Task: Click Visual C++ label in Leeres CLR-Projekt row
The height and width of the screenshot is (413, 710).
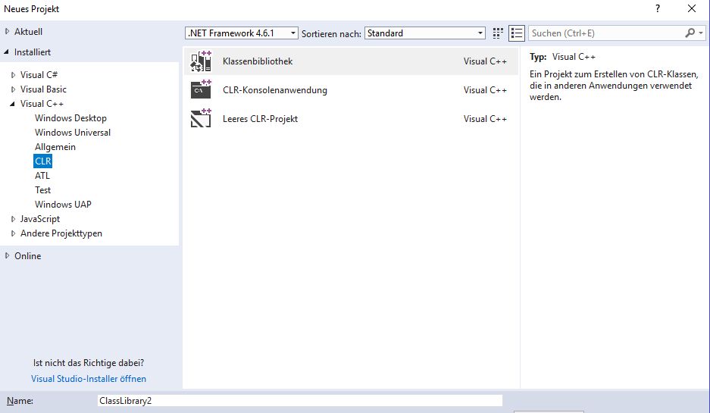Action: 485,119
